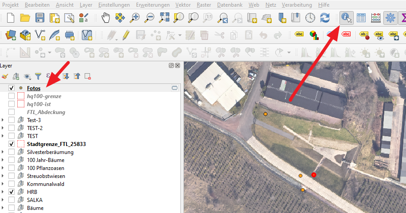Image resolution: width=406 pixels, height=213 pixels.
Task: Activate the Identify Features tool
Action: click(347, 18)
